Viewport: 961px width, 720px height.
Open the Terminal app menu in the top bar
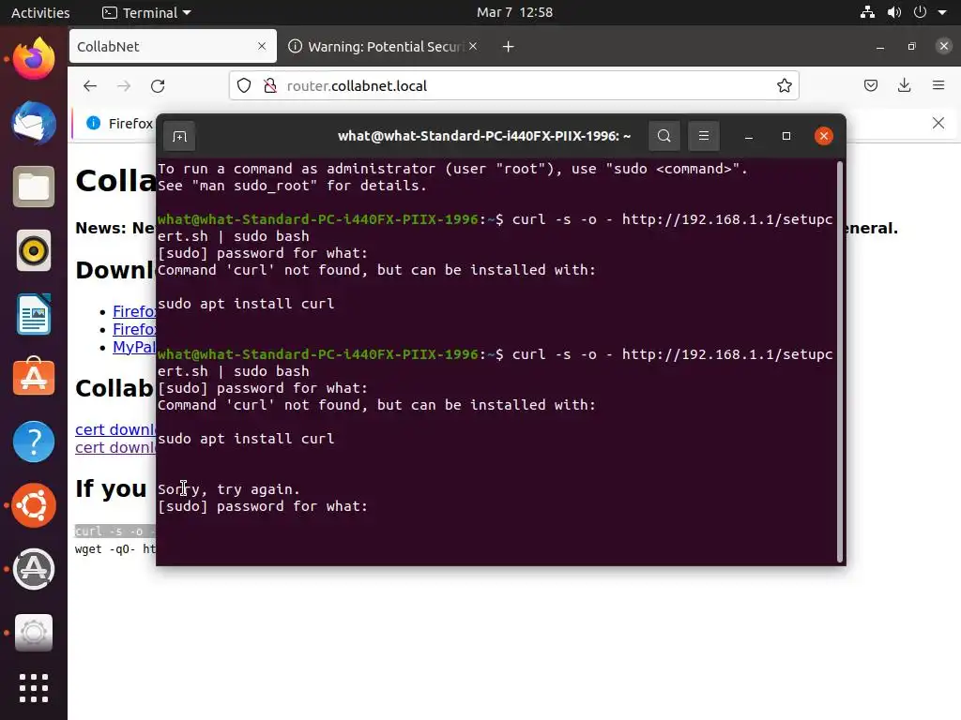(x=146, y=12)
